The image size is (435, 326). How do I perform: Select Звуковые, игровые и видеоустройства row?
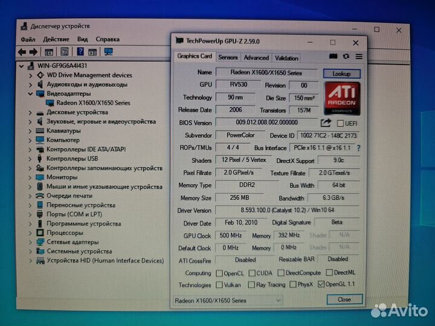point(101,122)
